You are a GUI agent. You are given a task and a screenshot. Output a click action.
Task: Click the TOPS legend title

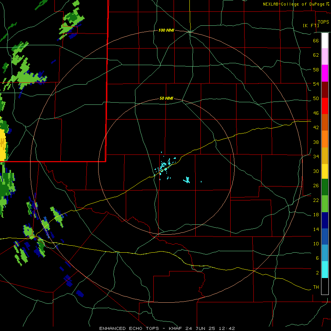click(x=323, y=22)
